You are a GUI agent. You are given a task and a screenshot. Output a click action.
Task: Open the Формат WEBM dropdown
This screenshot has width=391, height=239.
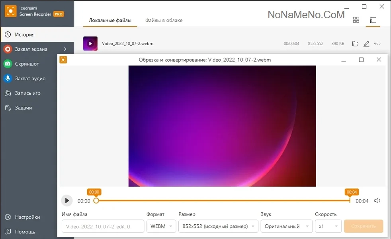click(161, 226)
